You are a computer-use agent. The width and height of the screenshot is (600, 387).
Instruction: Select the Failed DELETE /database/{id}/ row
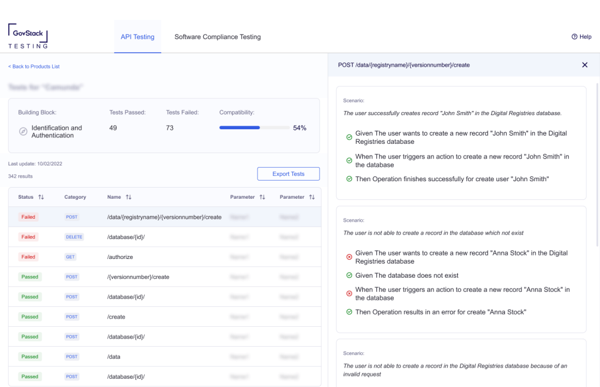click(165, 237)
